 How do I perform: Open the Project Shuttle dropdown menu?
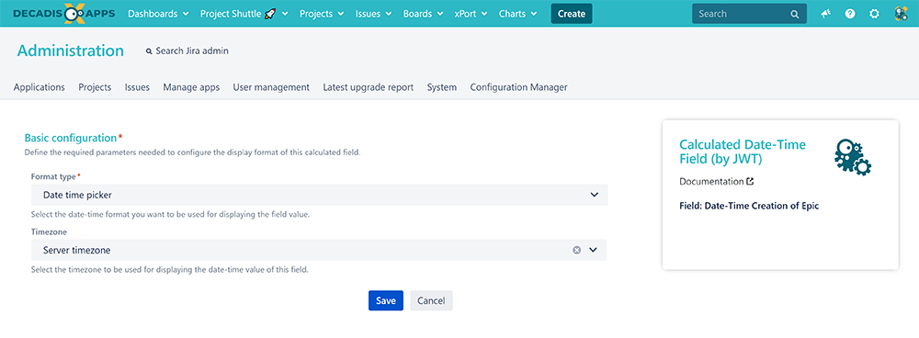click(244, 14)
